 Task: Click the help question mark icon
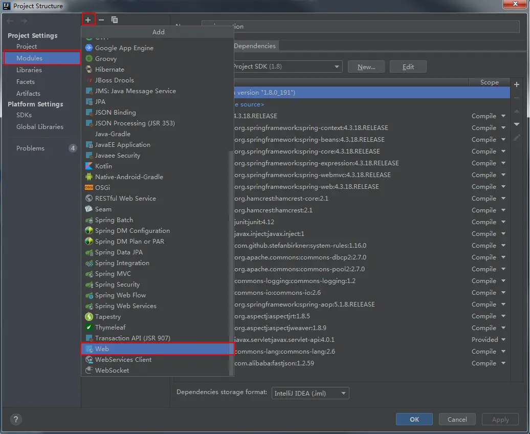(x=15, y=420)
